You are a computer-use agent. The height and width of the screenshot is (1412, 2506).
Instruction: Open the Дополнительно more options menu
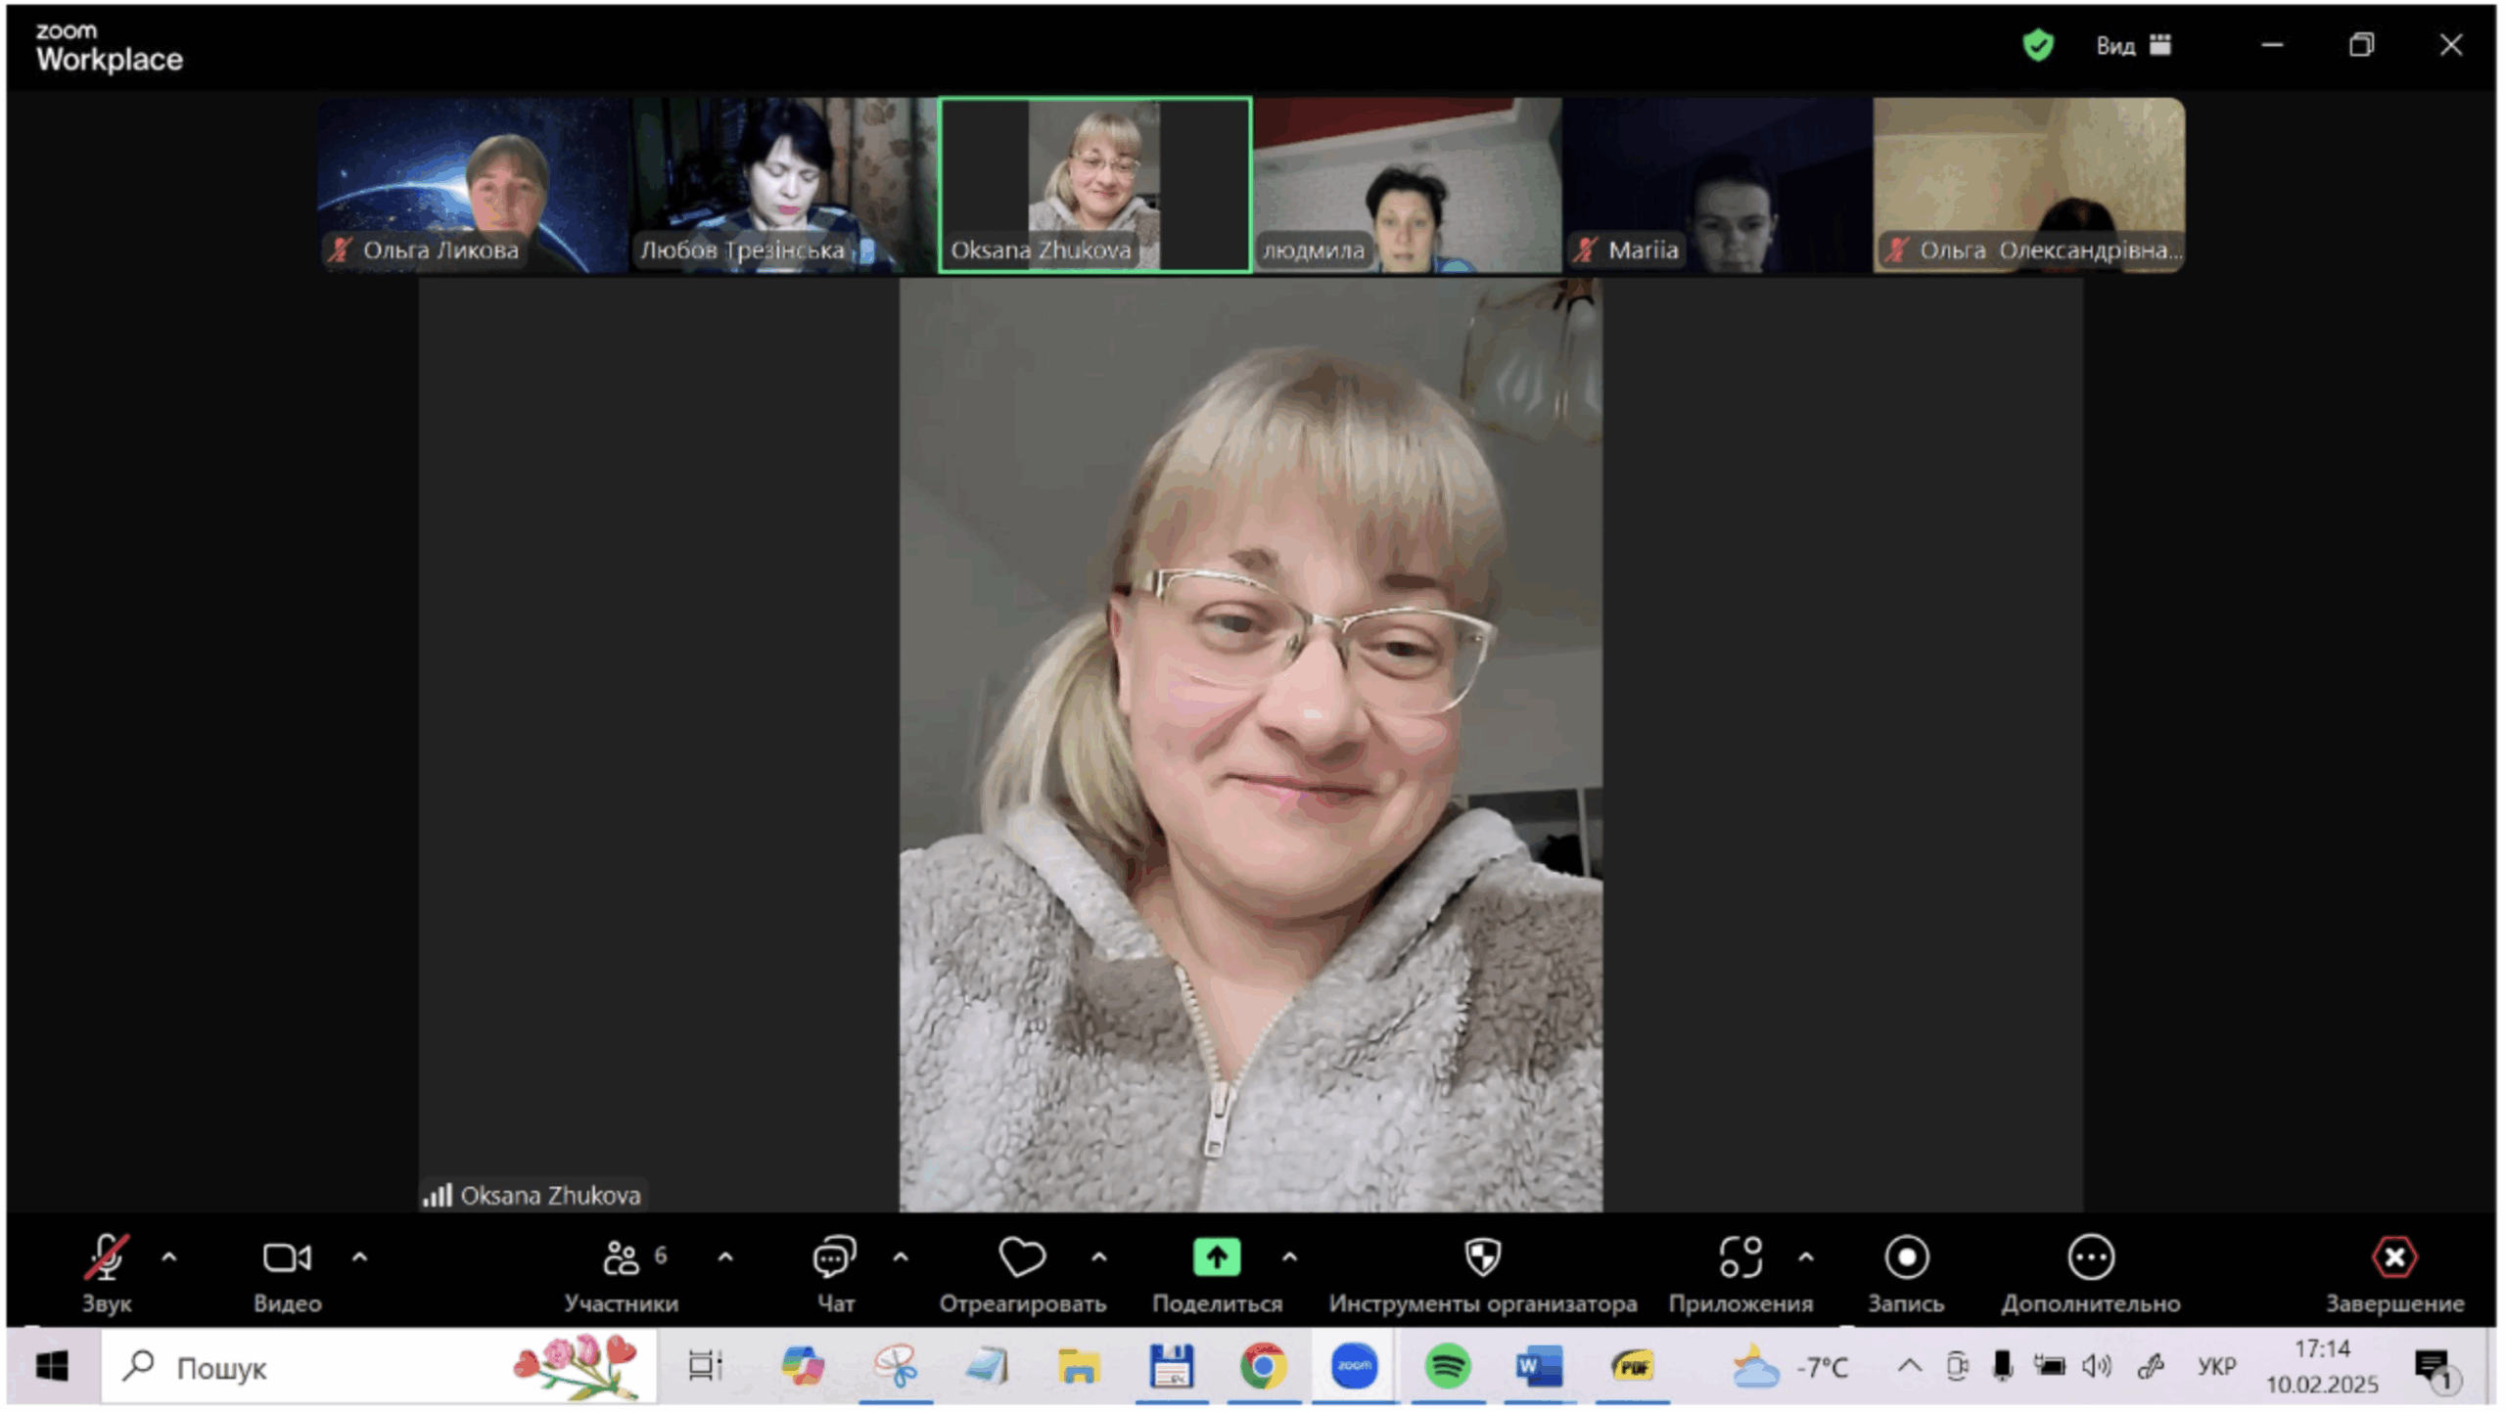[x=2092, y=1275]
